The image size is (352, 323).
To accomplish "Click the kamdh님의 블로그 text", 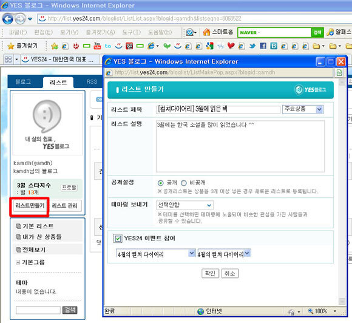I will (35, 171).
